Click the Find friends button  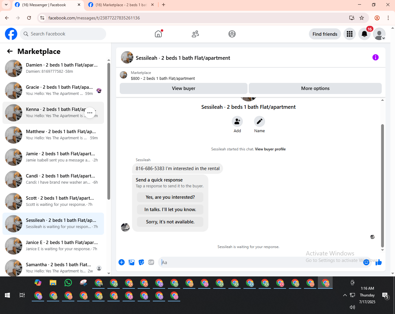[x=325, y=34]
